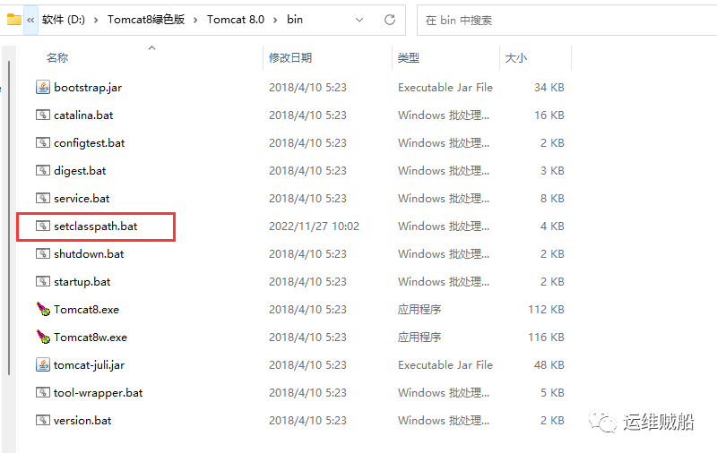
Task: Sort files by 修改日期 column
Action: [x=290, y=58]
